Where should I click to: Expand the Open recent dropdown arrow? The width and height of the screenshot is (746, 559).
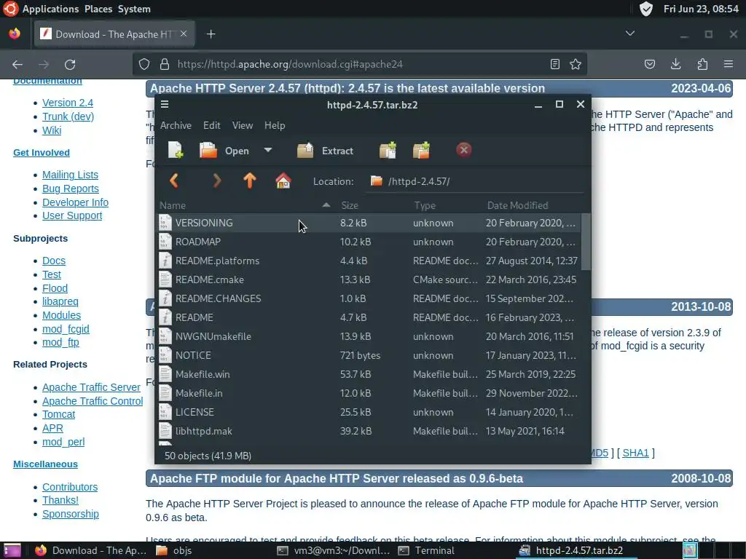coord(268,150)
